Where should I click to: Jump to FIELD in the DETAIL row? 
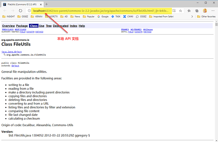point(131,32)
